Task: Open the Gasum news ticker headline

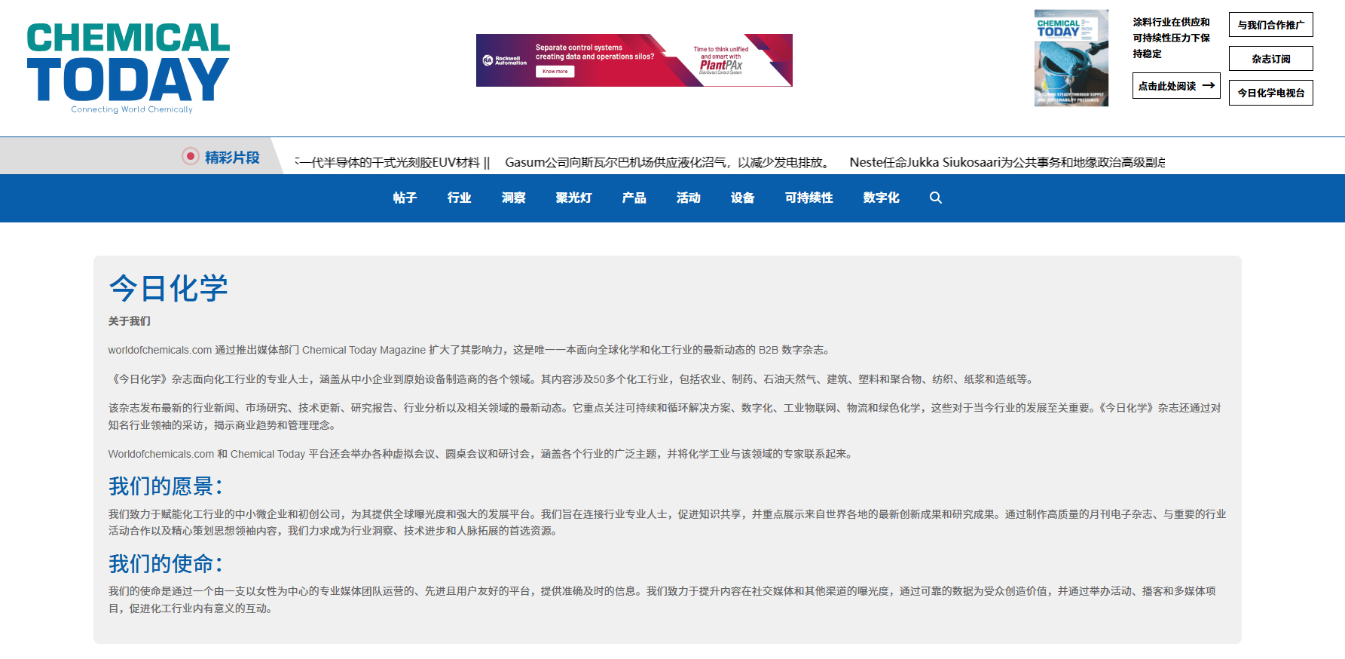Action: click(668, 162)
